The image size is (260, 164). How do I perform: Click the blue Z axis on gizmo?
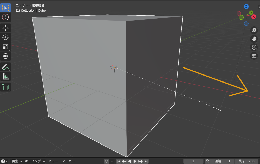coord(246,7)
